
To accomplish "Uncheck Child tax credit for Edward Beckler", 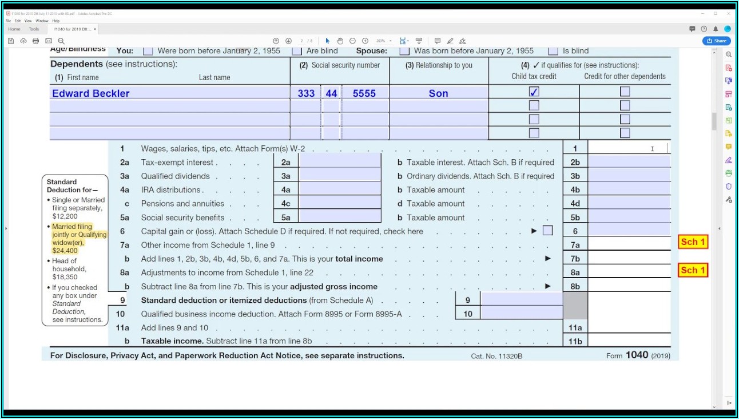I will click(x=534, y=92).
